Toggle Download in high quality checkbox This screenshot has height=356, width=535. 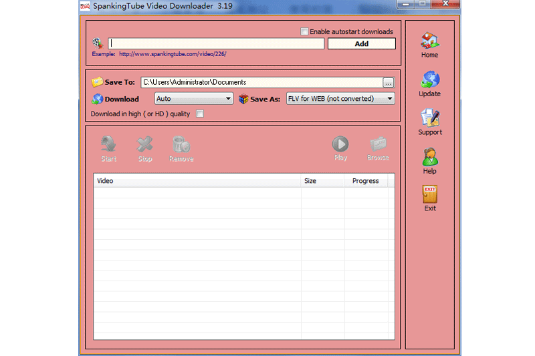(200, 114)
